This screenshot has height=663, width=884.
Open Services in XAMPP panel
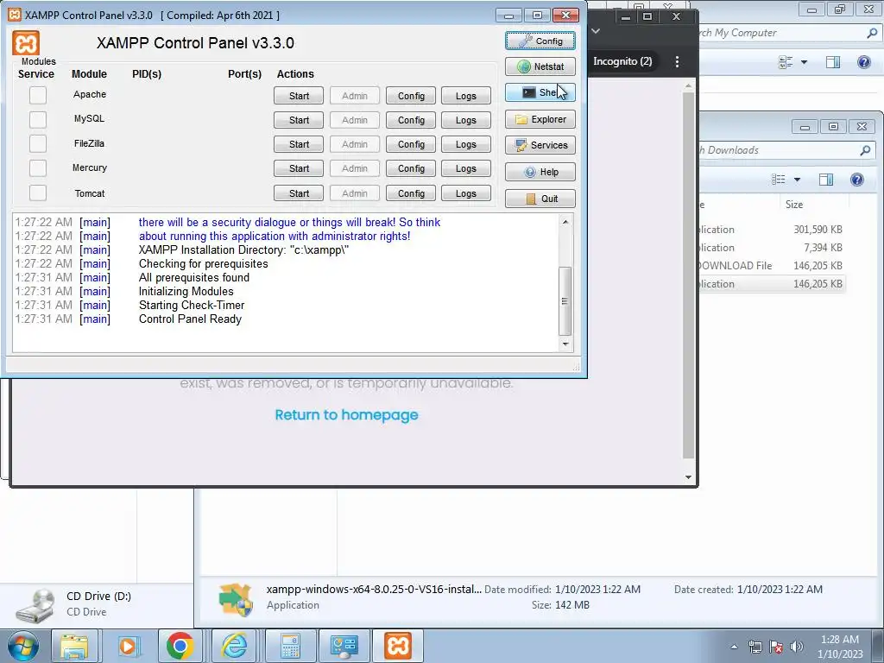pos(540,145)
